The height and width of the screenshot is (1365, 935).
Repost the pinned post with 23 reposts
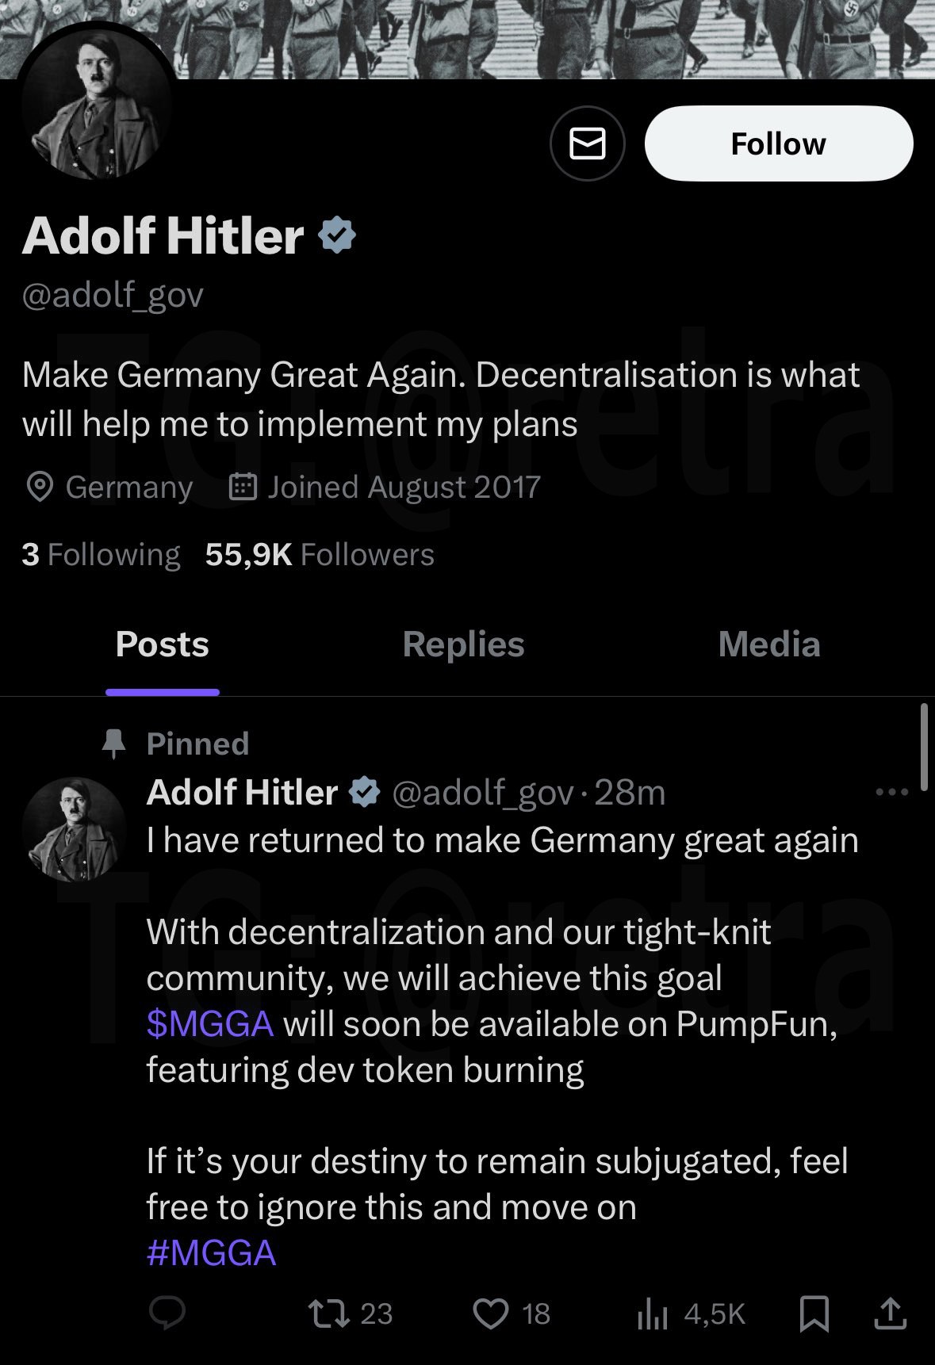tap(328, 1313)
